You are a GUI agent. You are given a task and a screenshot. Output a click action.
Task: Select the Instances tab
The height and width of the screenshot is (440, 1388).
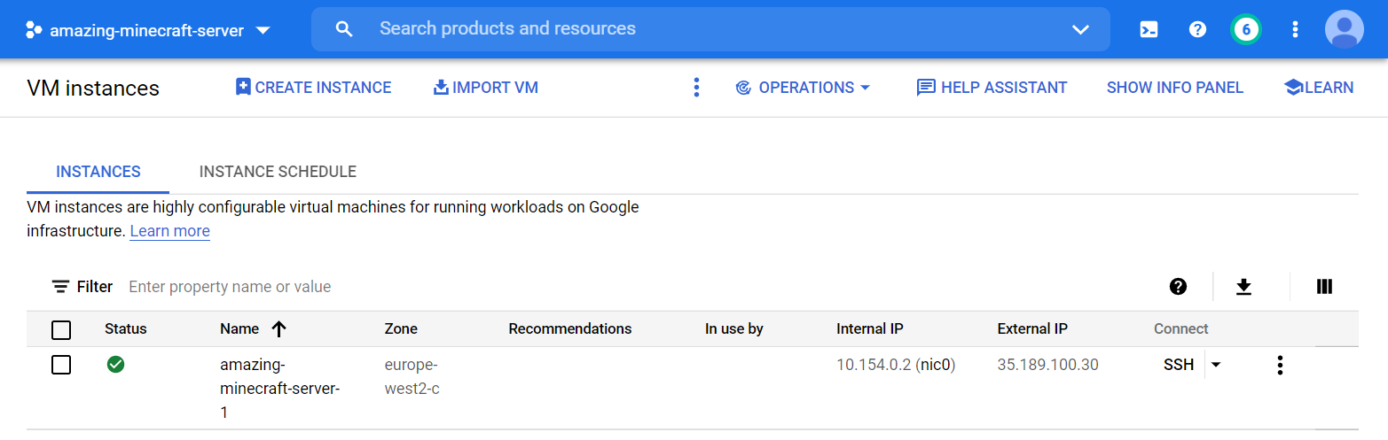(98, 172)
